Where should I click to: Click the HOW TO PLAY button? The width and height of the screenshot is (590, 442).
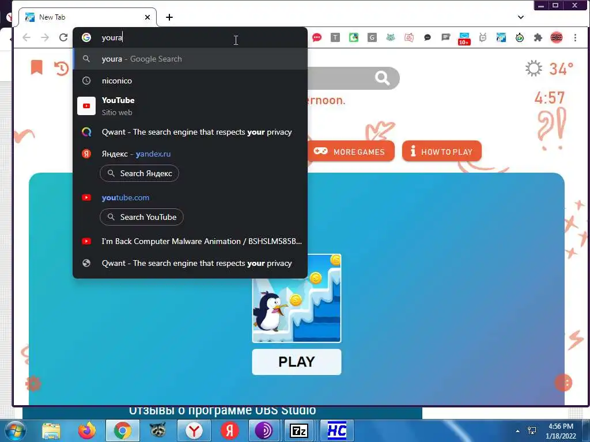click(x=442, y=151)
